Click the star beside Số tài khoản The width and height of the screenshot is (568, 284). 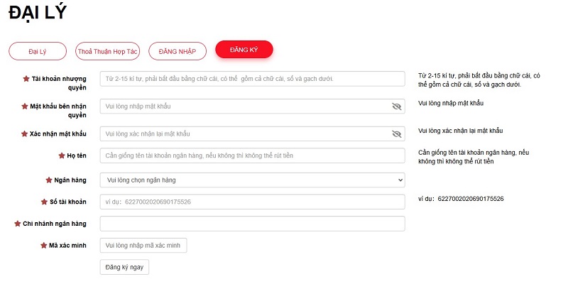pyautogui.click(x=44, y=202)
